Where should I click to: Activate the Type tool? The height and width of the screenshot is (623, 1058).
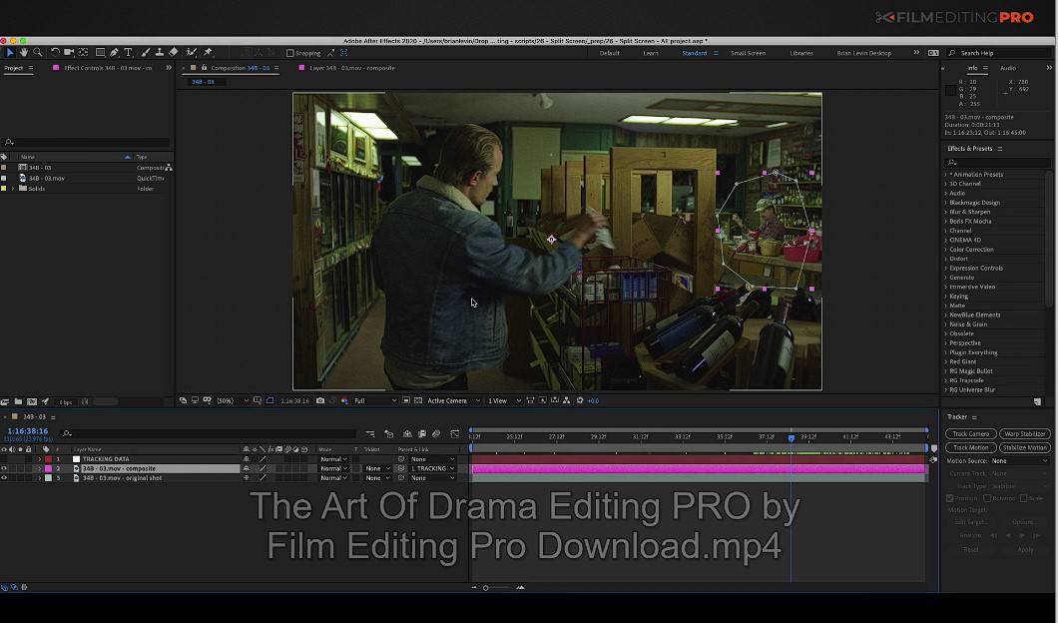(x=128, y=52)
